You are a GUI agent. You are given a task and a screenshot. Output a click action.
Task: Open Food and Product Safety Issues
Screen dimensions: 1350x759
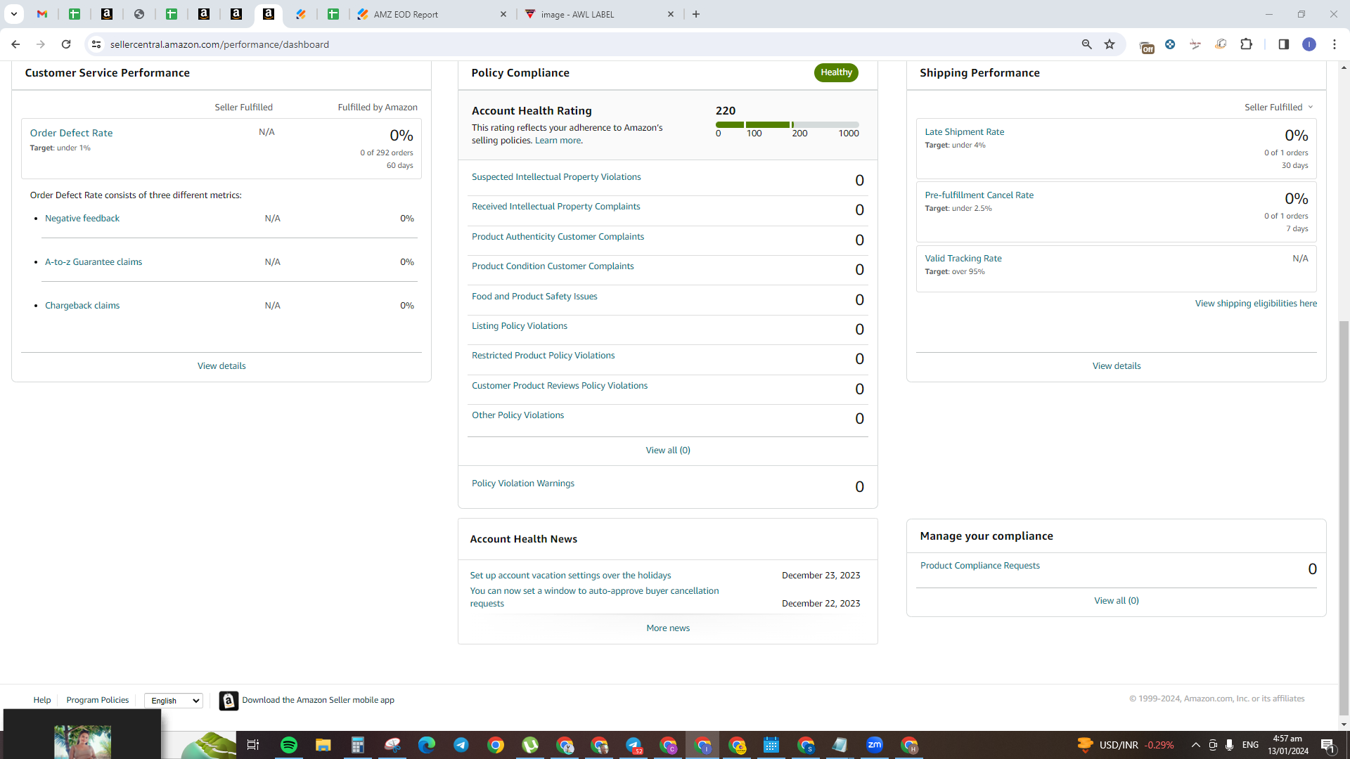[x=534, y=297]
